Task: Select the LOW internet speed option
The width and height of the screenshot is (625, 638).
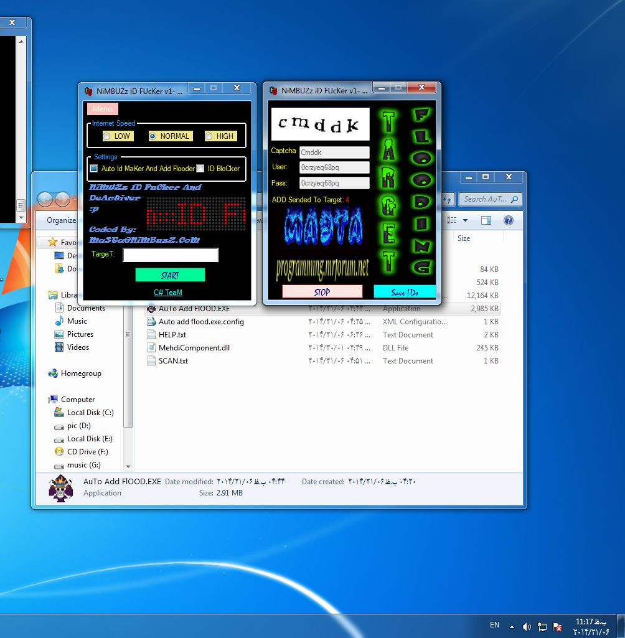Action: [x=118, y=136]
